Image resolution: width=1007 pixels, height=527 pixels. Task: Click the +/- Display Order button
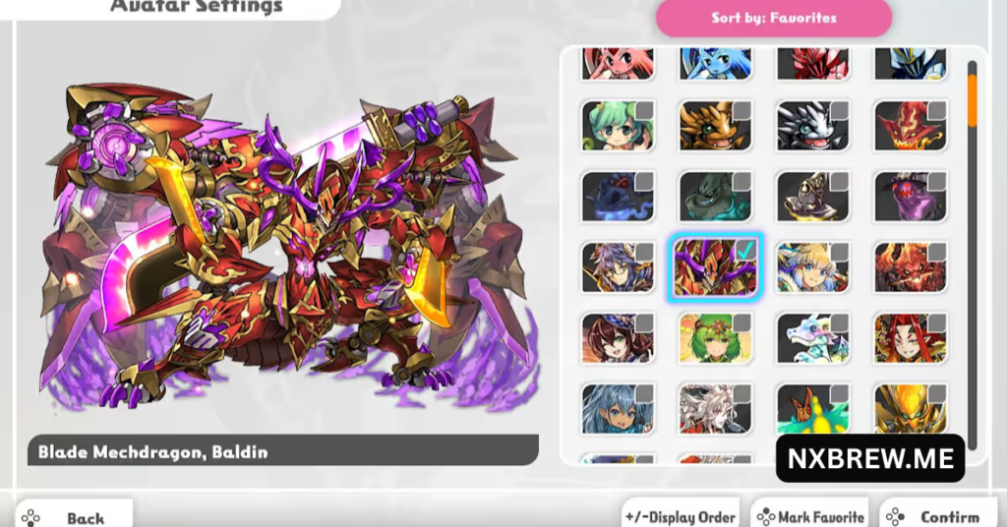click(x=681, y=516)
